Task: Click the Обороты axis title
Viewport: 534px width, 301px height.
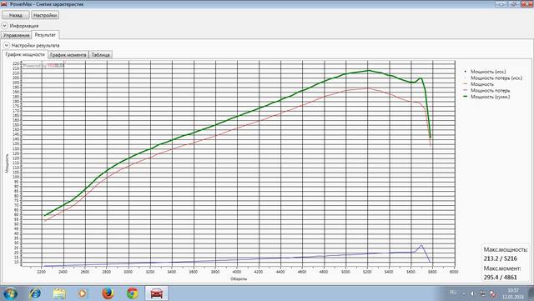Action: click(x=239, y=278)
